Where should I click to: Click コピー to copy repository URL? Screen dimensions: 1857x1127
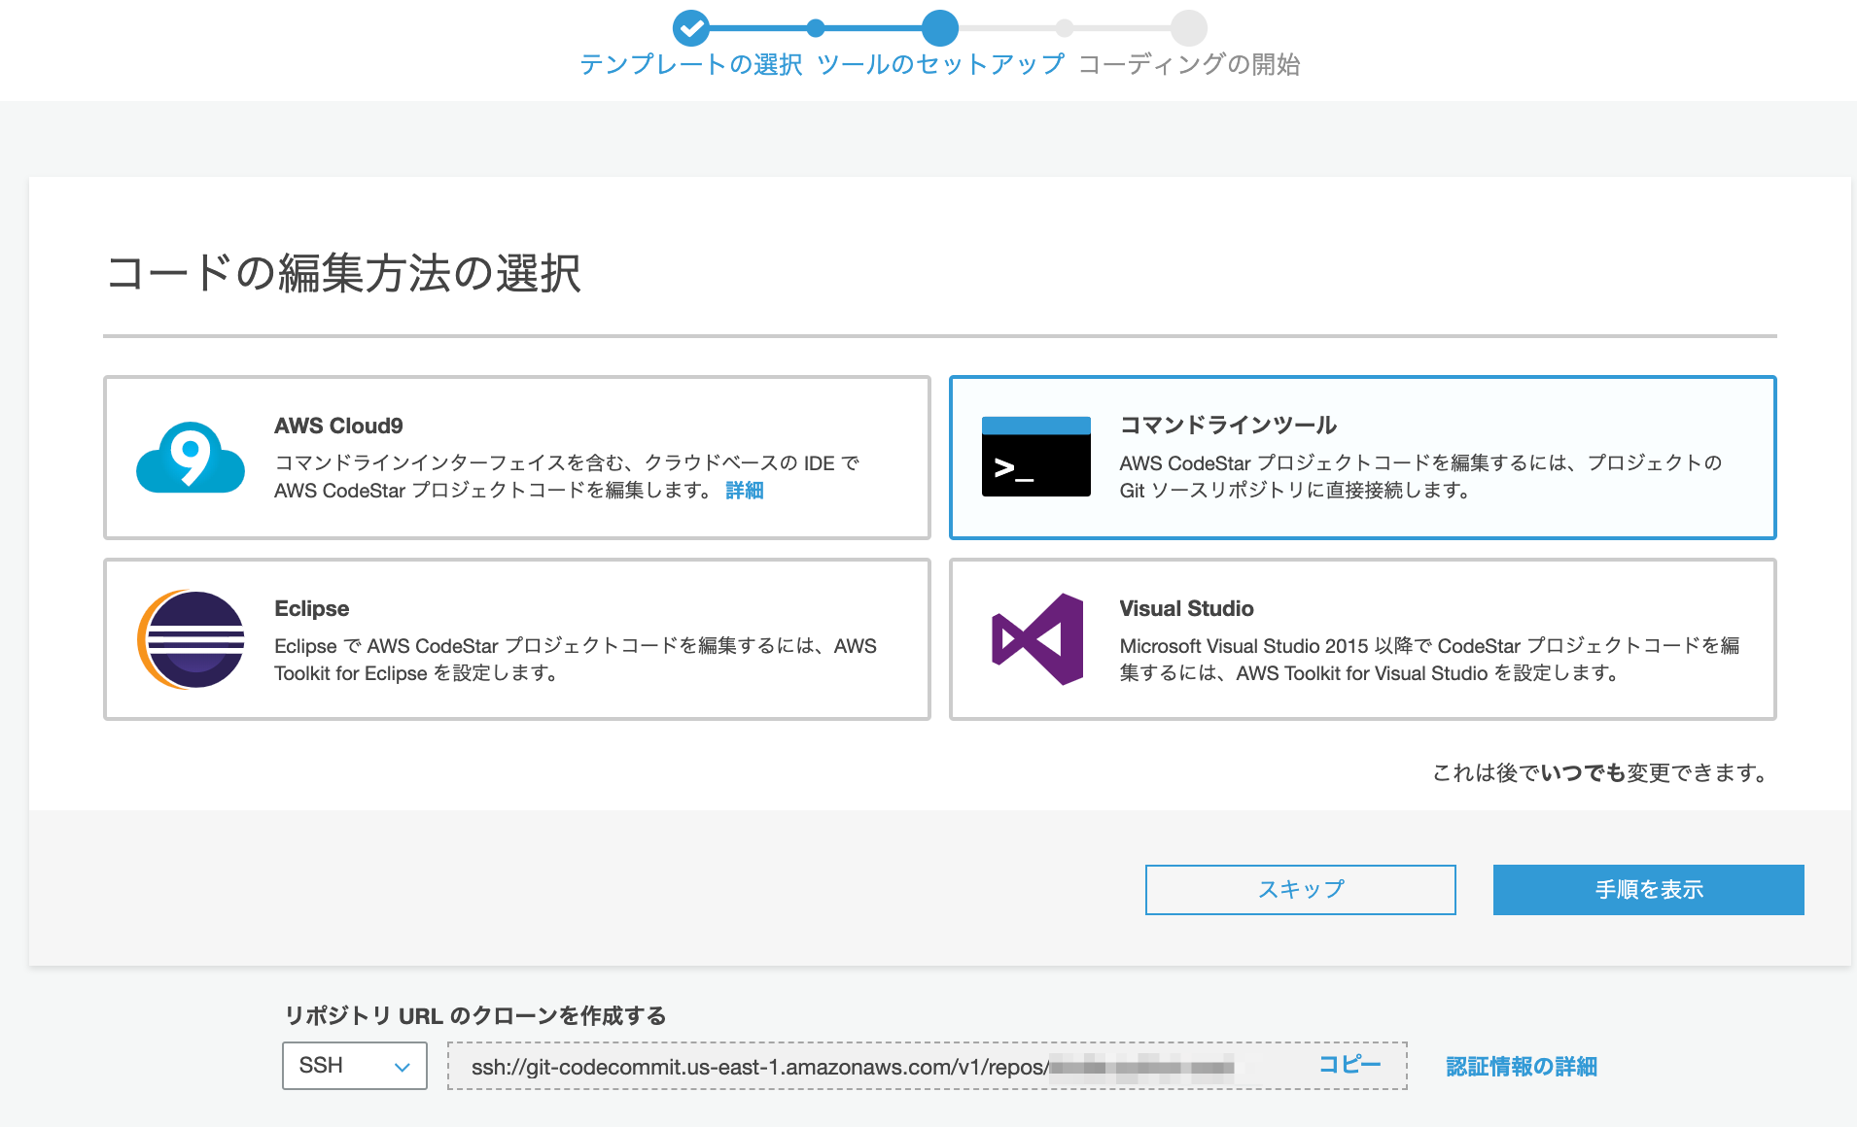[1349, 1065]
